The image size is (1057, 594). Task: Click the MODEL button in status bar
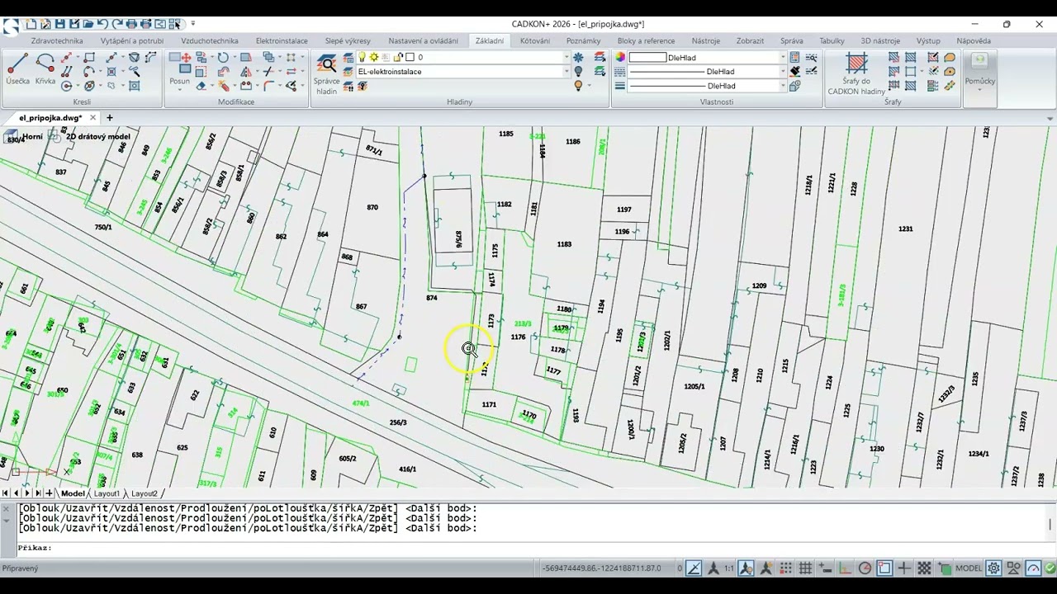coord(968,568)
